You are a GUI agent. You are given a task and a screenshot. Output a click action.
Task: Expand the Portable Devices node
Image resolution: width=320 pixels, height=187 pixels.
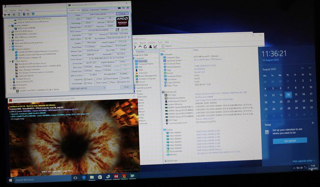click(11, 79)
